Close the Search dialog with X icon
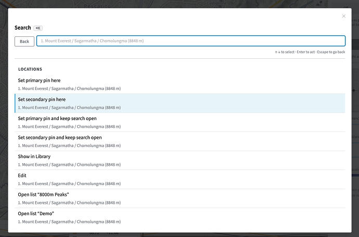This screenshot has height=237, width=359. (343, 16)
